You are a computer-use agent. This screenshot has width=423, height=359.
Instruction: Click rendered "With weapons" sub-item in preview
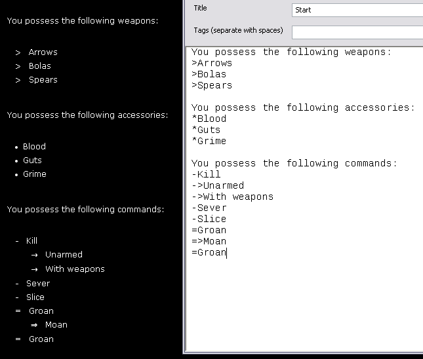[x=75, y=269]
